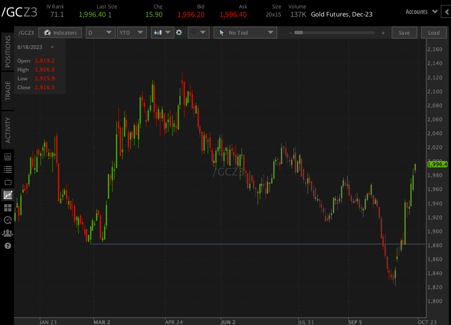Click the Open value 1,919.2
This screenshot has width=451, height=325.
click(45, 60)
